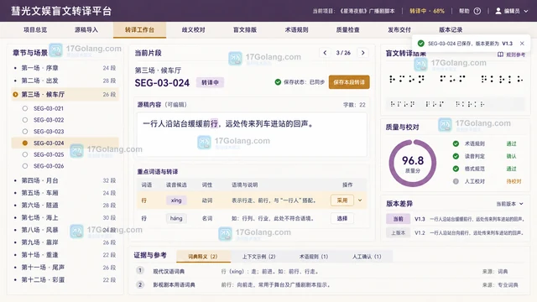Open the 编辑员 user dropdown
Viewport: 537px width, 302px height.
(x=512, y=11)
